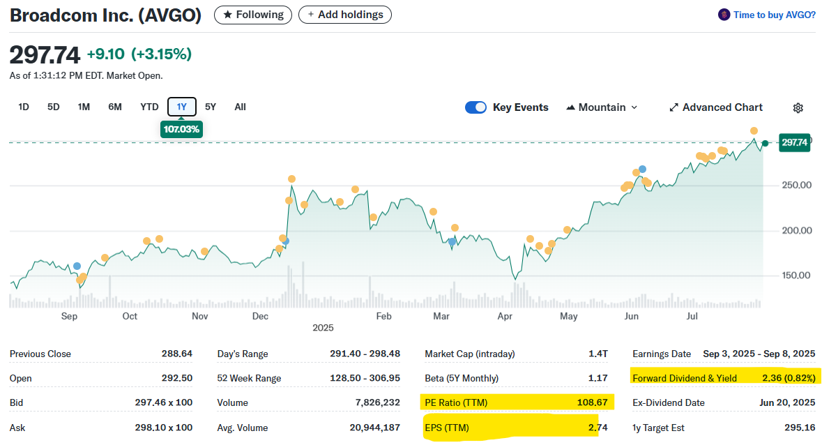Click the Time to buy AVGO icon
This screenshot has height=445, width=822.
tap(724, 15)
